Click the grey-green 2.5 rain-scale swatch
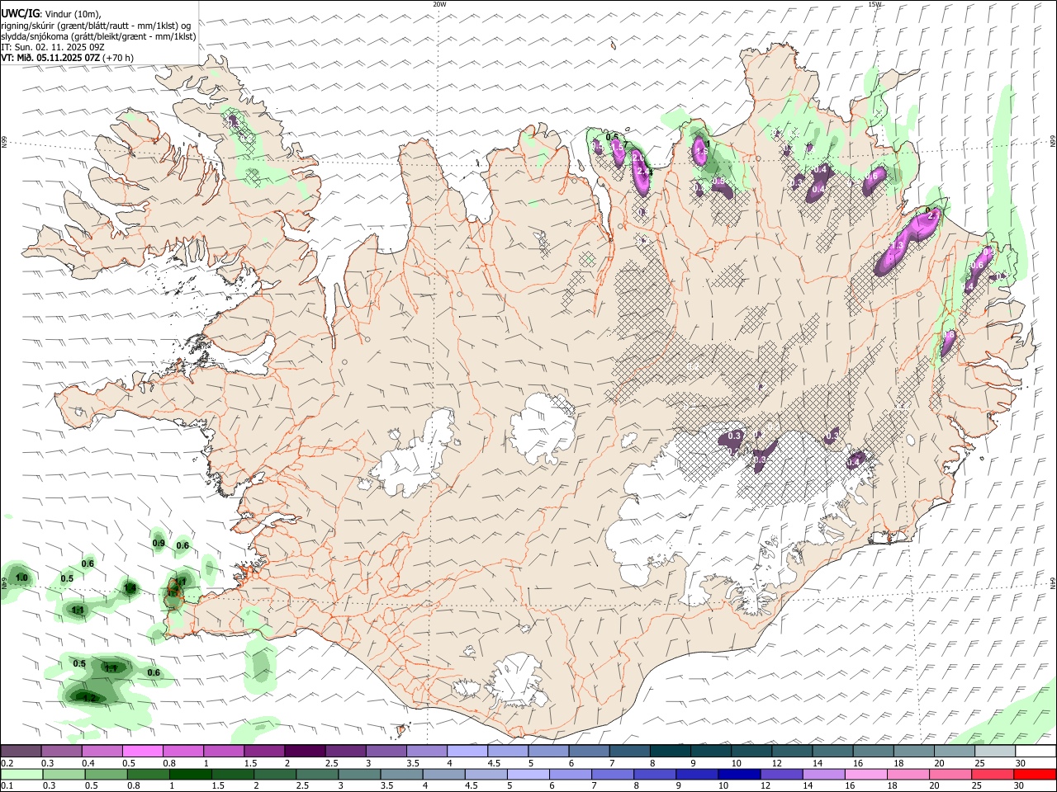Screen dimensions: 1057x792 pos(316,774)
